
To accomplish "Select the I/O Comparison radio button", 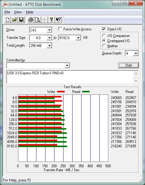I will point(104,35).
